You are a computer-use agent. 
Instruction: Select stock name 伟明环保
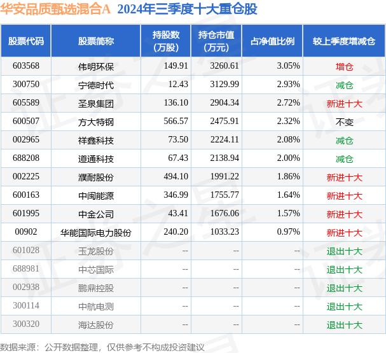click(x=96, y=67)
